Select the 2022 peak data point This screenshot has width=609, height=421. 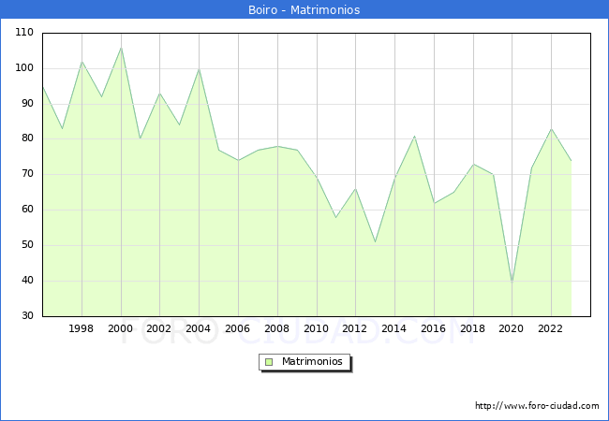point(551,129)
